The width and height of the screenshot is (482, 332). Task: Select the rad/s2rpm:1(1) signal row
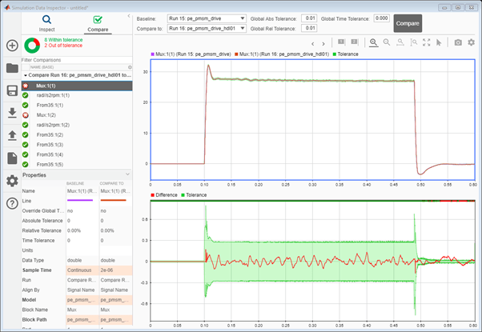pos(53,95)
